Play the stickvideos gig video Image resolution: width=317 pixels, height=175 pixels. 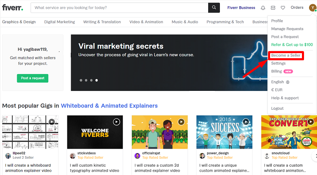coord(116,122)
